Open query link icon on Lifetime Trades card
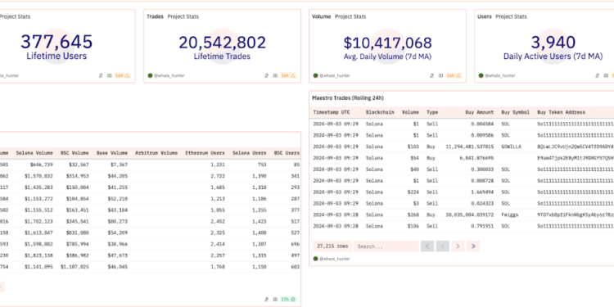This screenshot has width=614, height=307. (x=267, y=75)
